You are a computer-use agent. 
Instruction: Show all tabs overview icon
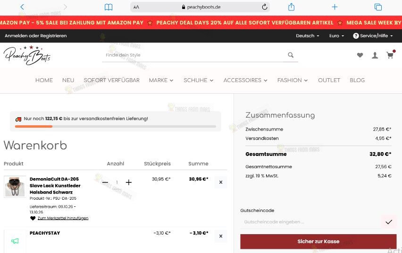click(378, 7)
